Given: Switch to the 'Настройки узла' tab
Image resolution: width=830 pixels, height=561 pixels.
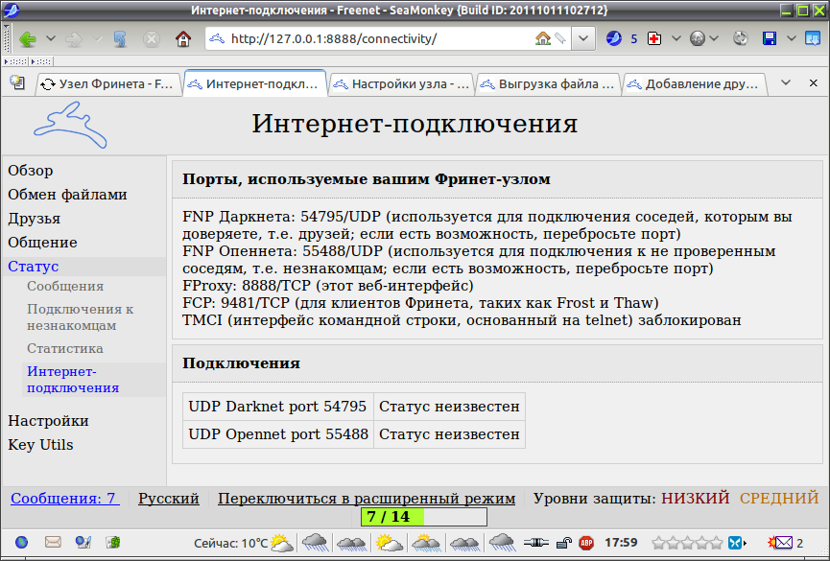Looking at the screenshot, I should [x=401, y=84].
